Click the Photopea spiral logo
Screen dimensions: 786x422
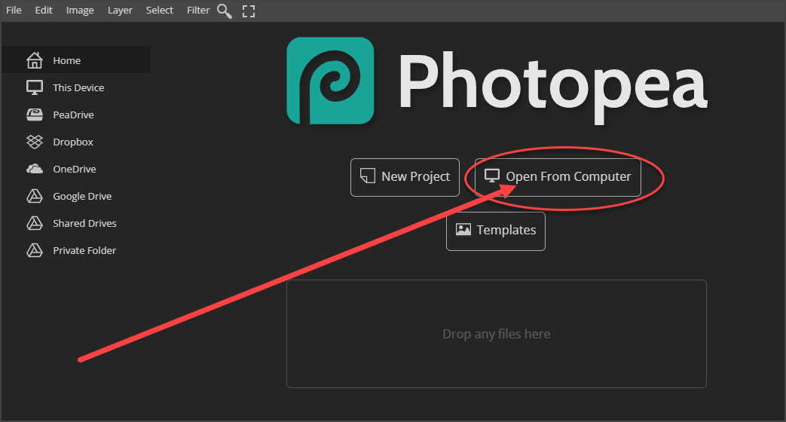[x=330, y=81]
